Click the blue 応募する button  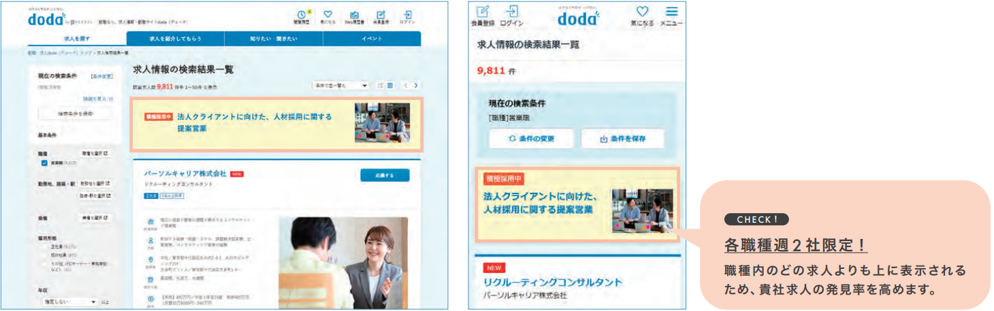coord(385,175)
